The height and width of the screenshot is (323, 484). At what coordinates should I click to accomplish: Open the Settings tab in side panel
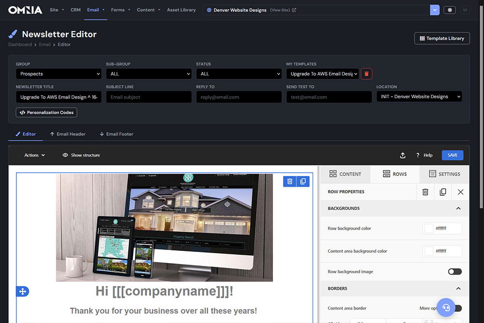[x=444, y=174]
